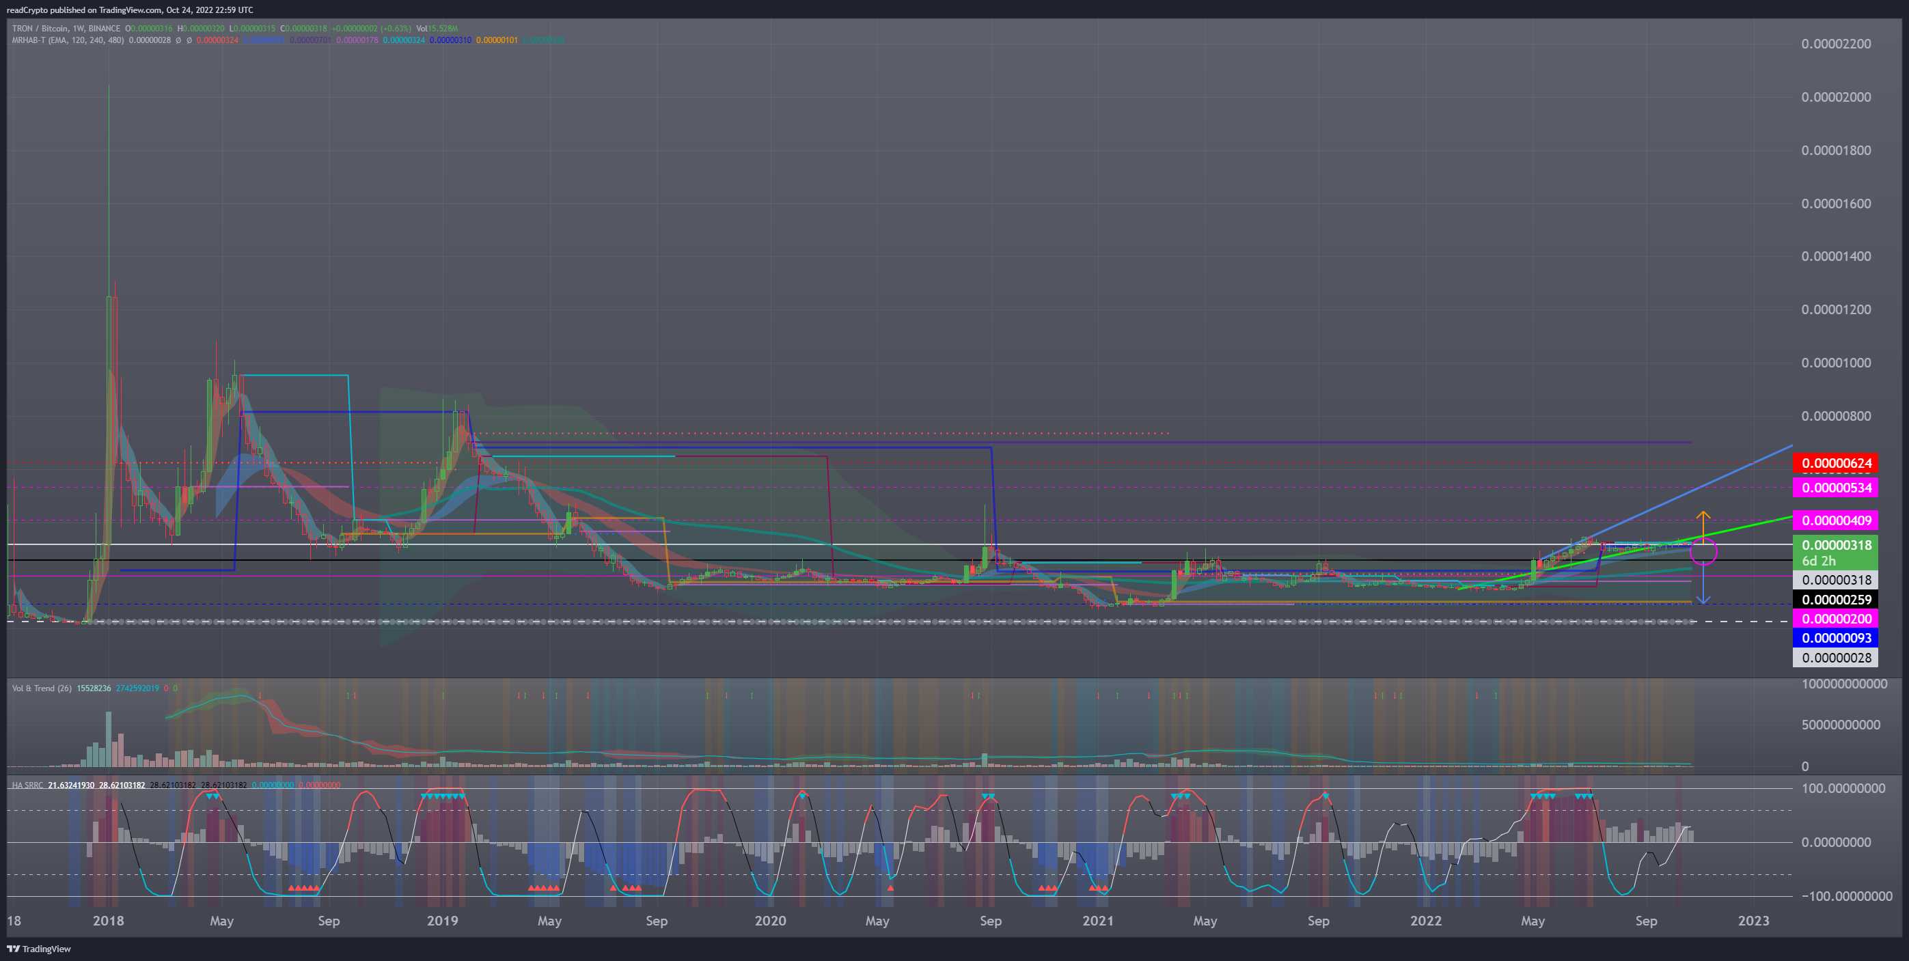Click the 15528236 Vol & Trend value
1909x961 pixels.
(x=94, y=688)
